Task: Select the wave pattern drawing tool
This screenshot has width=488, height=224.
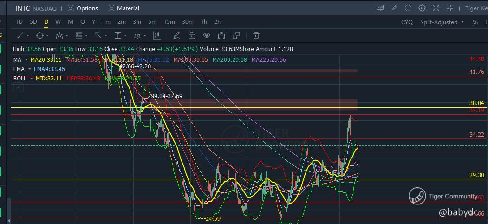Action: (59, 35)
